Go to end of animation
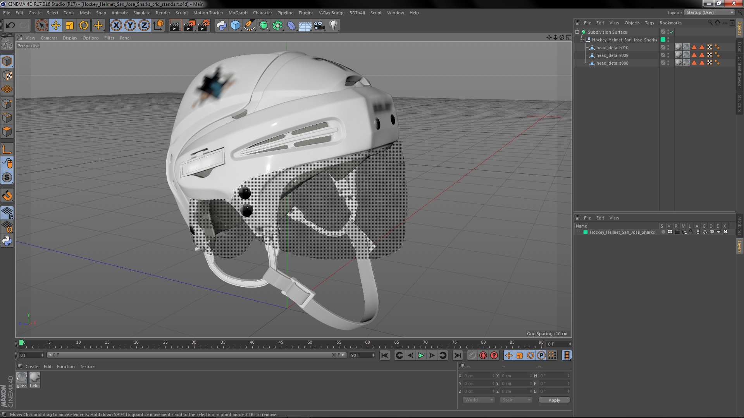This screenshot has width=744, height=418. click(458, 355)
